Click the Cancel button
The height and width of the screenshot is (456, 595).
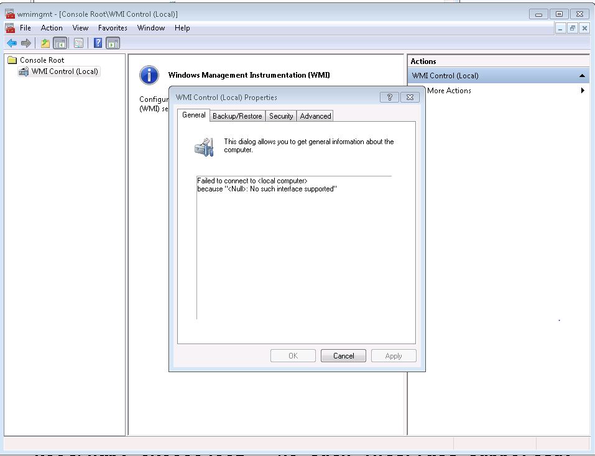click(343, 356)
